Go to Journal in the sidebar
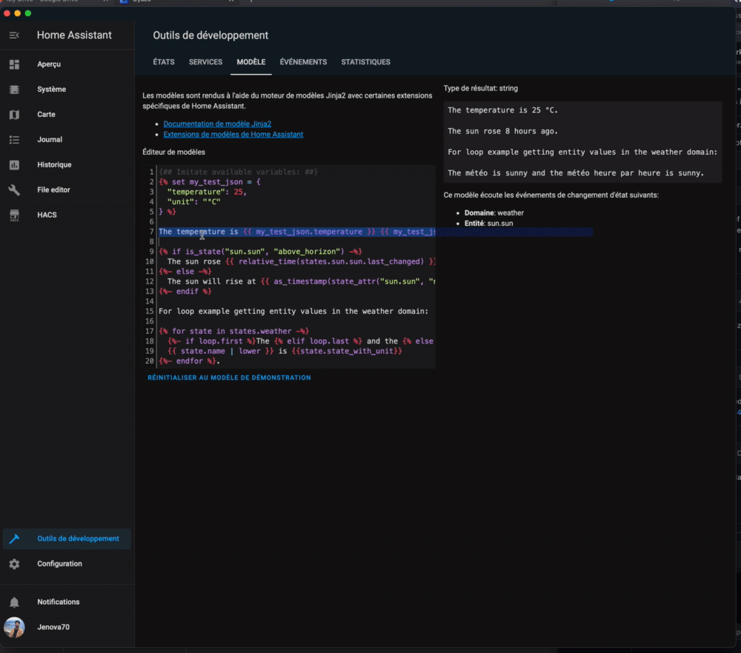The image size is (741, 653). coord(50,140)
